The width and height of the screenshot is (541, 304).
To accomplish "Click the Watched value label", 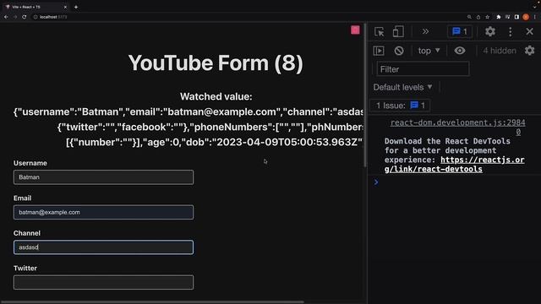I will [216, 96].
